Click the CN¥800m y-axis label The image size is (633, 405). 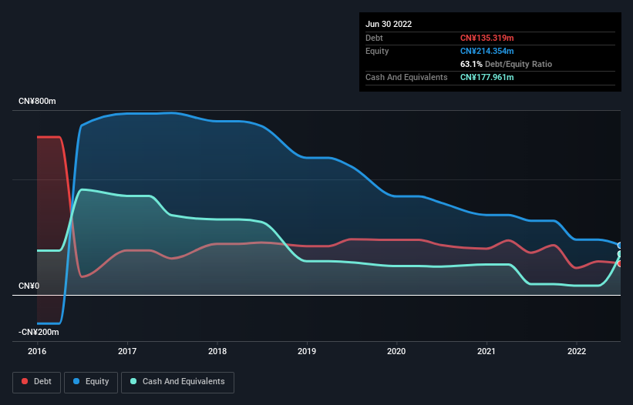[37, 101]
